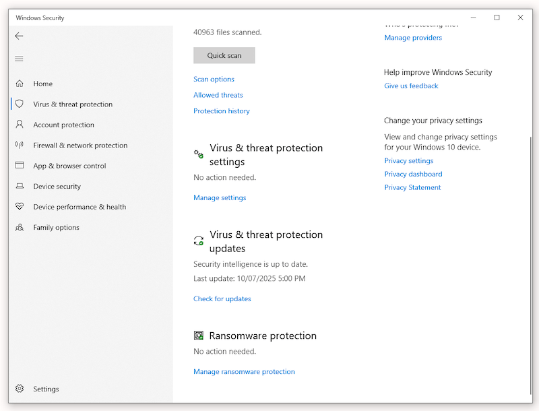539x411 pixels.
Task: Click the App & browser control icon
Action: point(20,166)
